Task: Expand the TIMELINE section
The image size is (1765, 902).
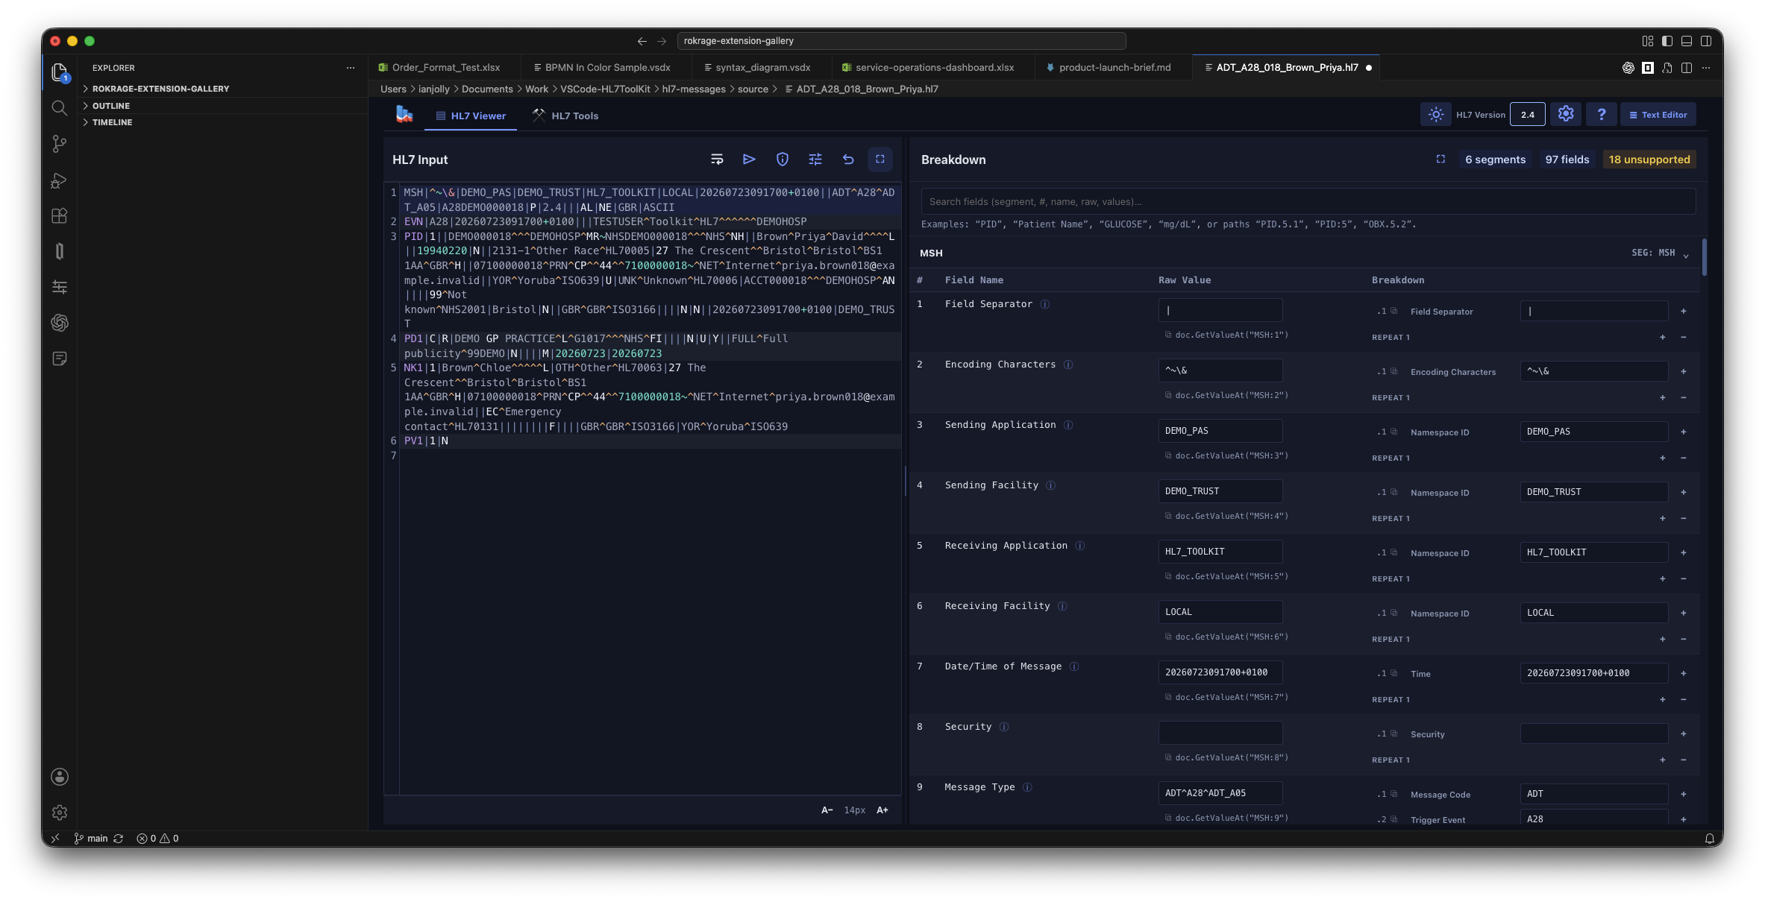Action: 112,122
